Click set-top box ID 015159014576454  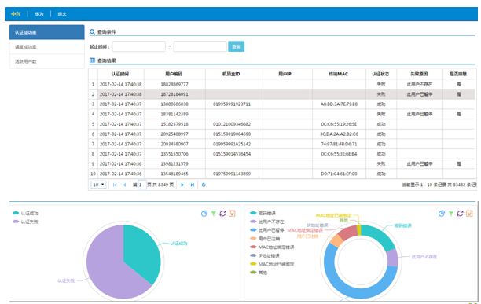point(232,154)
